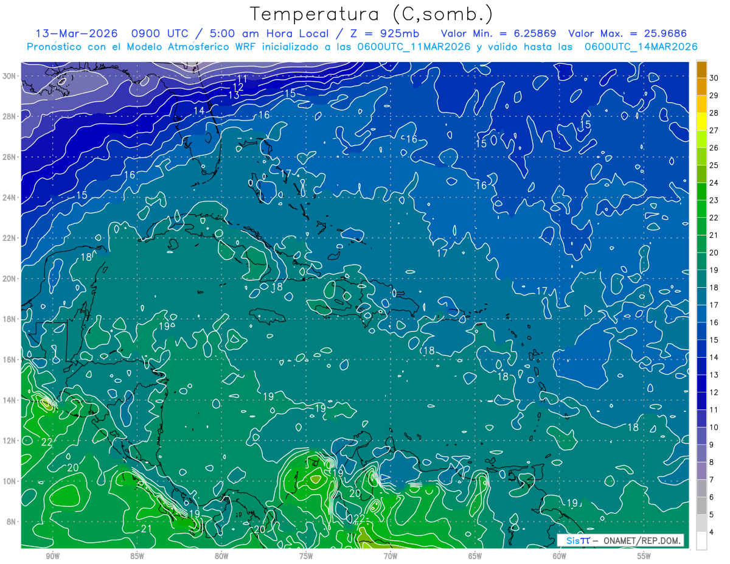Screen dimensions: 730x564
Task: Select the color scale value 17
Action: (715, 305)
